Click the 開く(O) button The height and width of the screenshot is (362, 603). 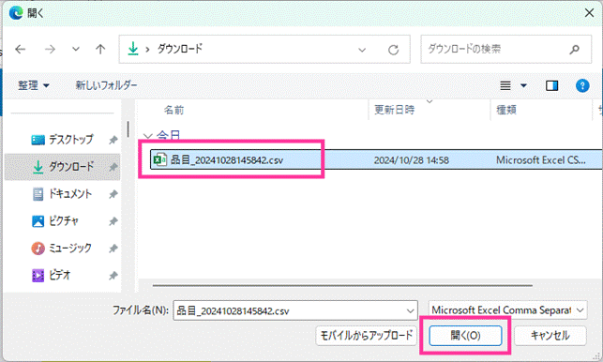point(465,336)
